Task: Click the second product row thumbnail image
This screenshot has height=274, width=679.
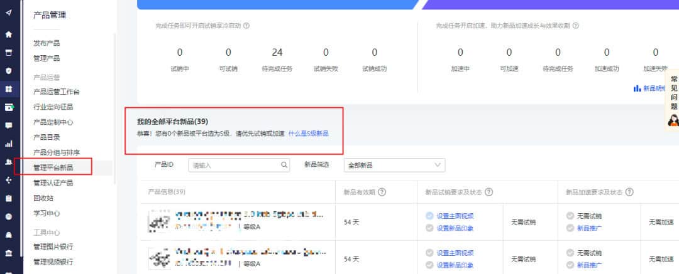Action: coord(159,258)
